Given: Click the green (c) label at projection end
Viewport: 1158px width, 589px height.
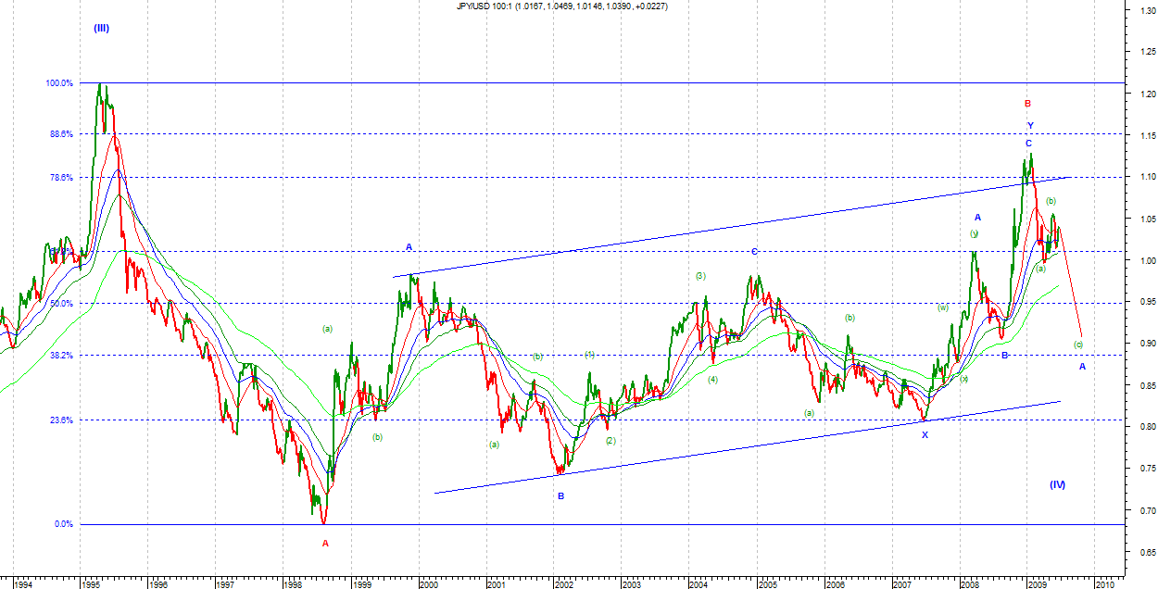Looking at the screenshot, I should [x=1078, y=345].
